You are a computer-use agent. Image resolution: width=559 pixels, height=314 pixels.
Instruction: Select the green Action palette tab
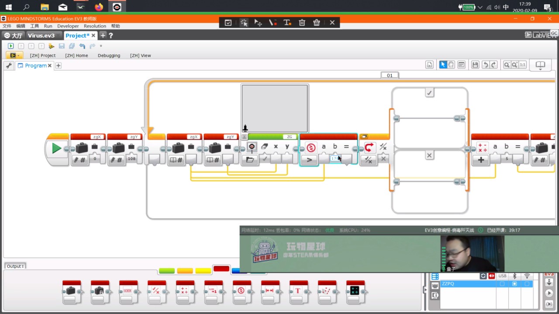click(x=167, y=271)
